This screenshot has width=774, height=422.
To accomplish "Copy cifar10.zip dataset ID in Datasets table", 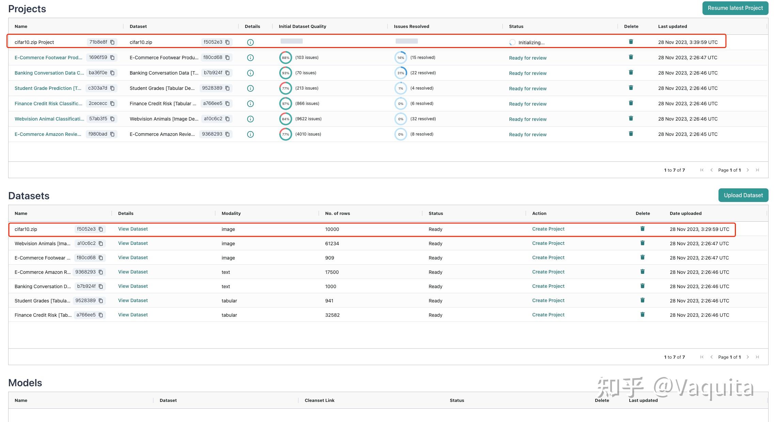I will 101,229.
